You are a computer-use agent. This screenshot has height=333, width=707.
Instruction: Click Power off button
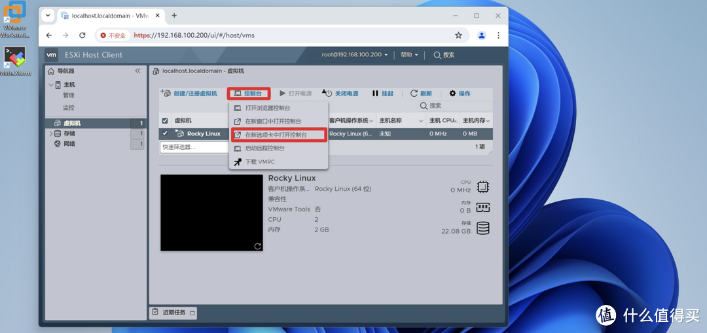click(341, 94)
